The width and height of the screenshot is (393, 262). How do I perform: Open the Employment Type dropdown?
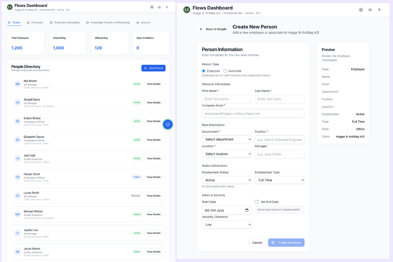(x=280, y=180)
